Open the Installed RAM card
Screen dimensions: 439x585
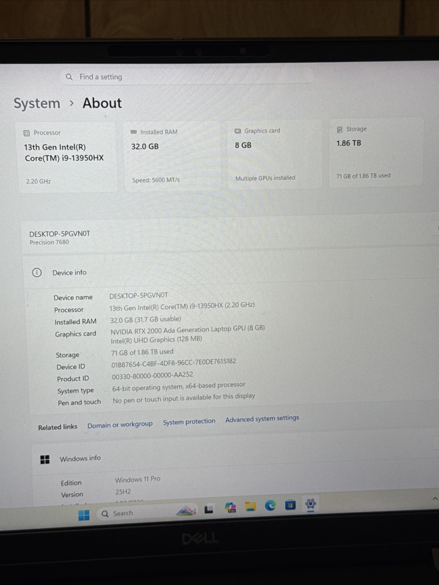(173, 156)
